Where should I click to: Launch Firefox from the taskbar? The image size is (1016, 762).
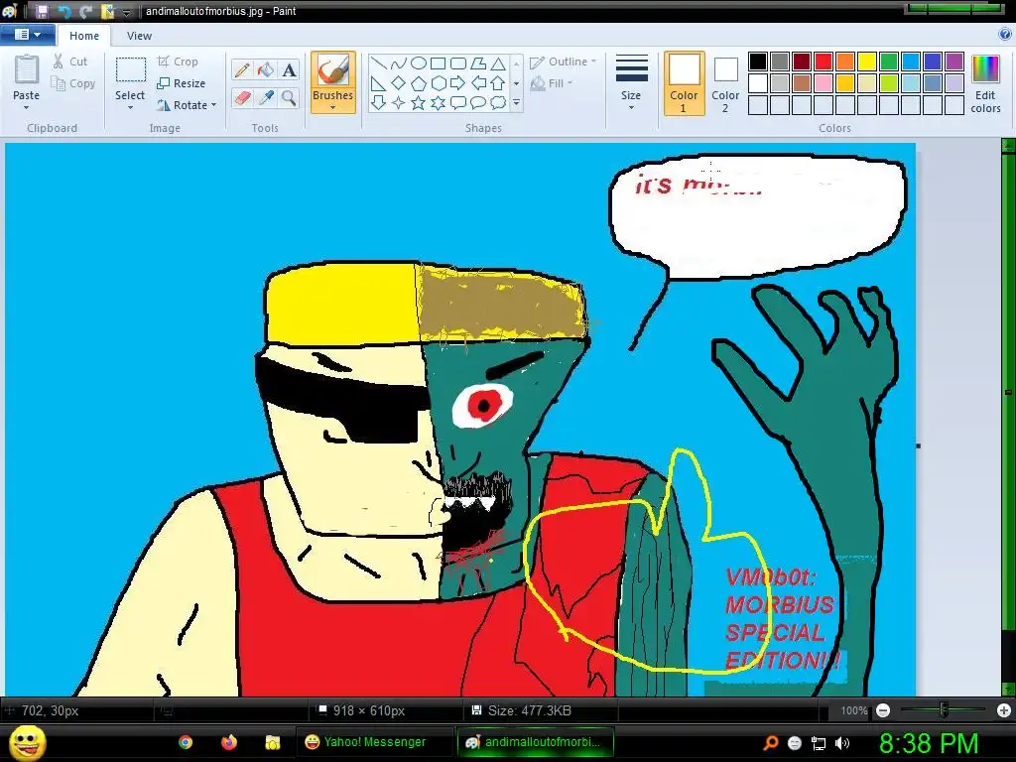[x=229, y=742]
